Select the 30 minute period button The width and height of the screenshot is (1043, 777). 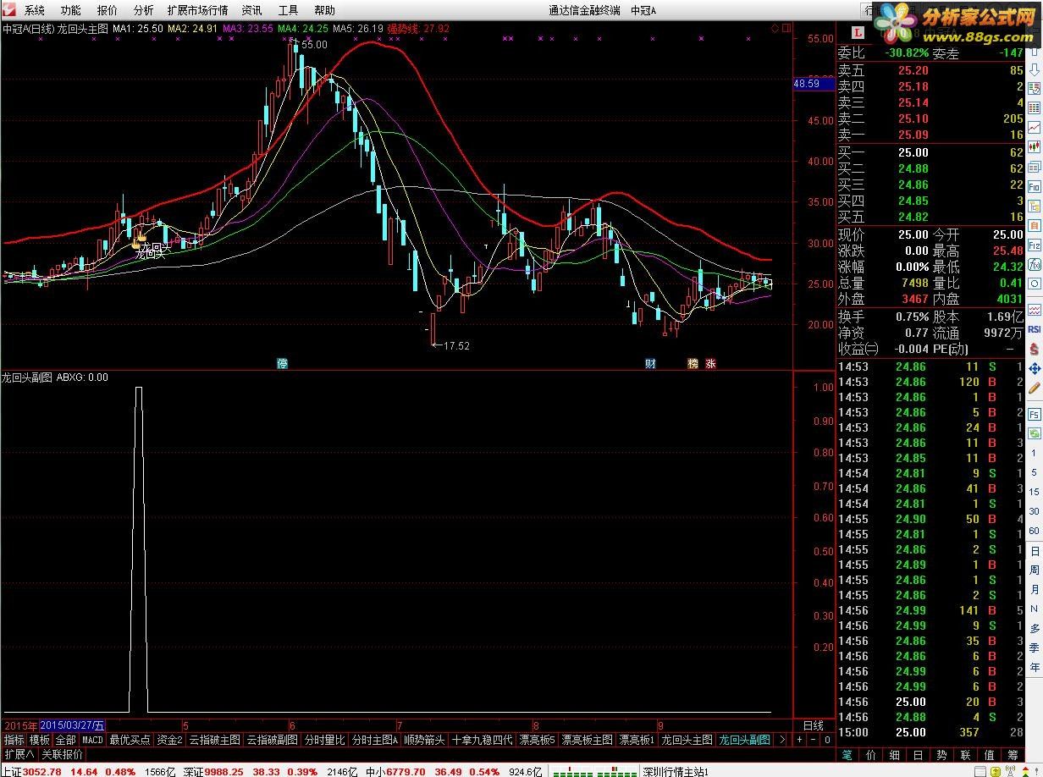[1035, 510]
